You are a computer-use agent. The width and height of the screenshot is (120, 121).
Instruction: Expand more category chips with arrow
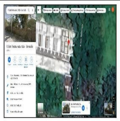pyautogui.click(x=105, y=10)
